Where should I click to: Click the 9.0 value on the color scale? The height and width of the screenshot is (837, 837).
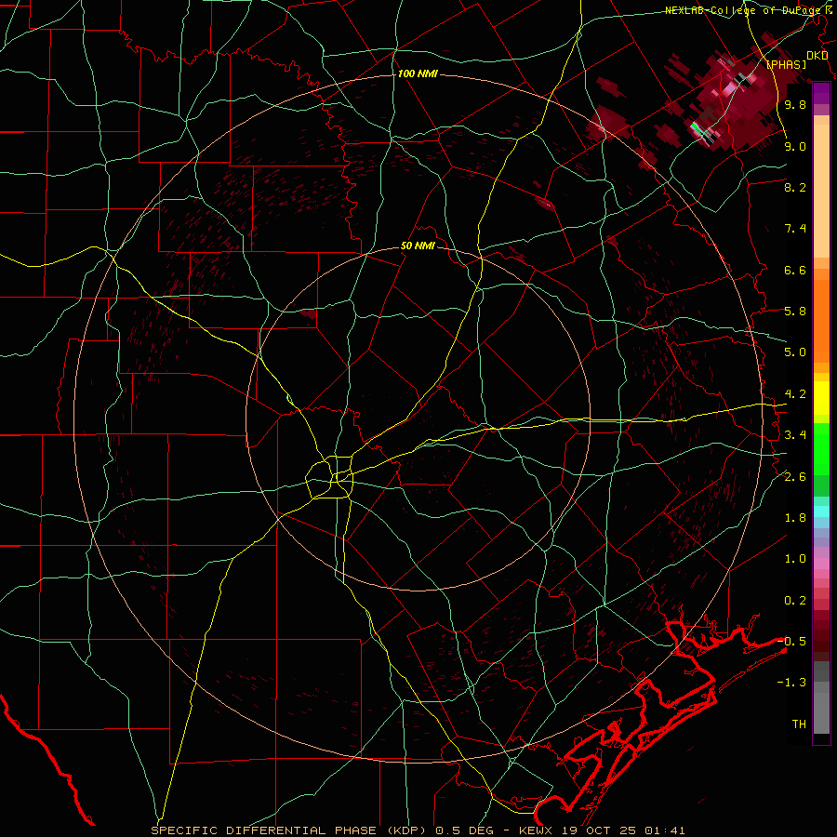pos(795,146)
